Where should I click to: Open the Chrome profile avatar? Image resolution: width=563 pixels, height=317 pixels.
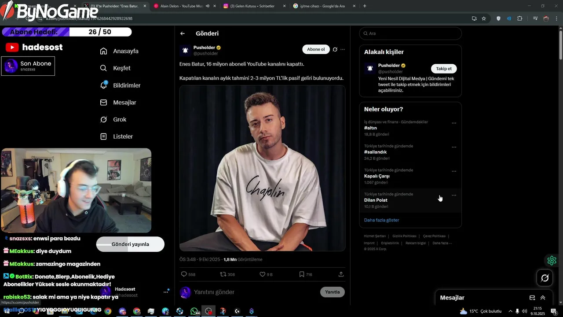546,18
